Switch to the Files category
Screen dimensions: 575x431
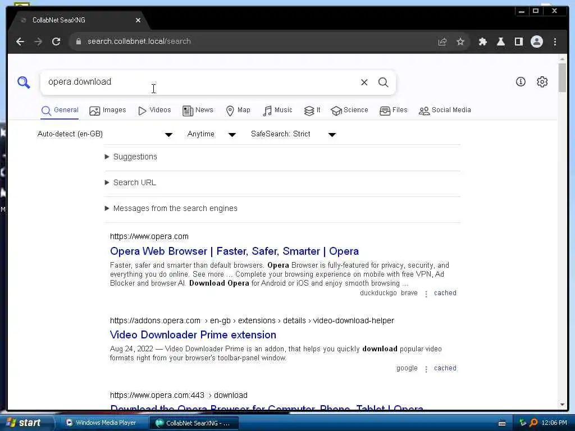click(x=394, y=111)
